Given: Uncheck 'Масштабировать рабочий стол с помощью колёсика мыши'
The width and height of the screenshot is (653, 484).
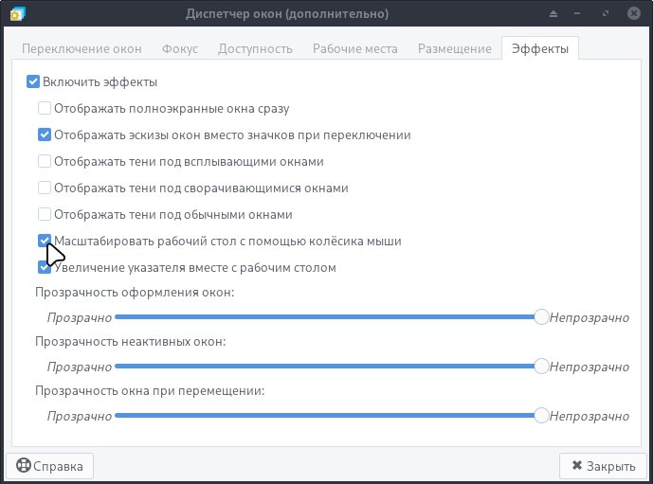Looking at the screenshot, I should tap(45, 242).
